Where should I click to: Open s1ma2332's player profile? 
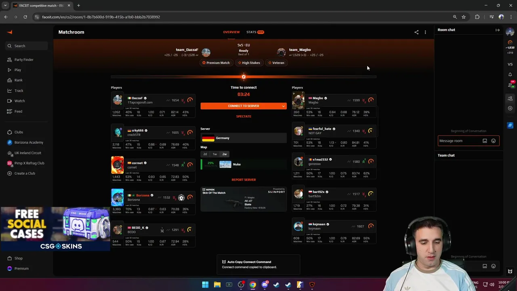[320, 160]
